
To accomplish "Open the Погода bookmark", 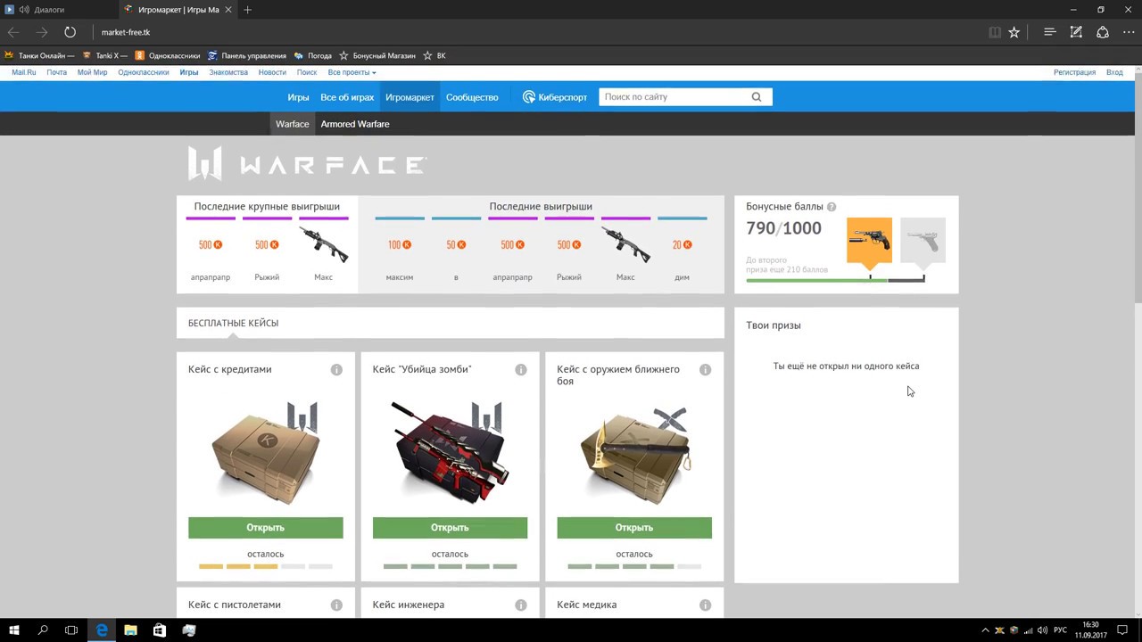I will [311, 55].
